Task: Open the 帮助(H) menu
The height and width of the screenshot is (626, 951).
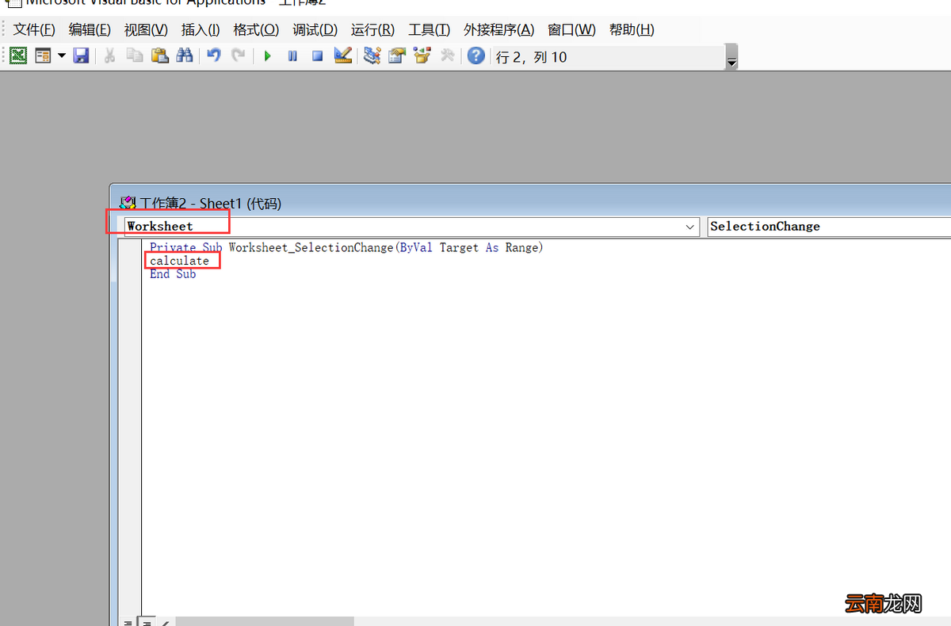Action: [632, 29]
